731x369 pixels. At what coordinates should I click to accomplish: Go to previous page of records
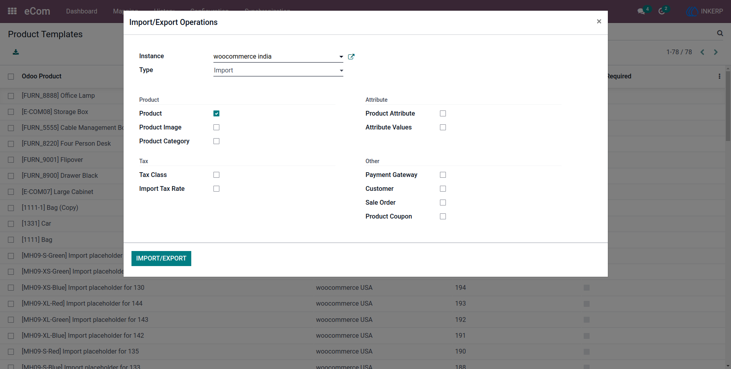coord(702,52)
